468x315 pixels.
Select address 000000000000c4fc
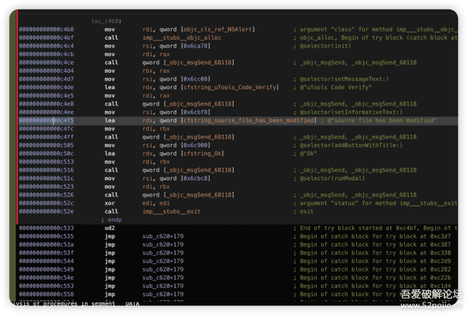point(46,129)
